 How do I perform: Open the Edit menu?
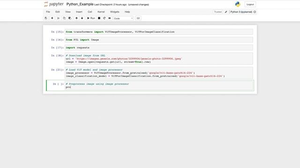click(58, 12)
